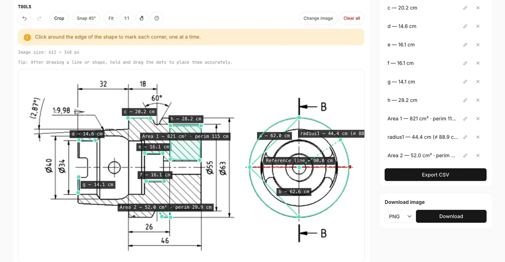Delete measurement c — 20.2 cm
The height and width of the screenshot is (262, 505).
478,8
